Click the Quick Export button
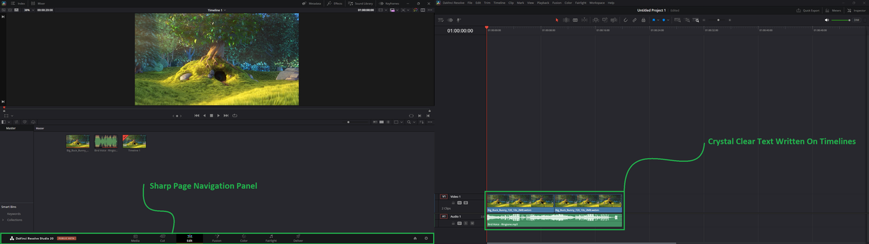This screenshot has height=244, width=869. [x=808, y=11]
